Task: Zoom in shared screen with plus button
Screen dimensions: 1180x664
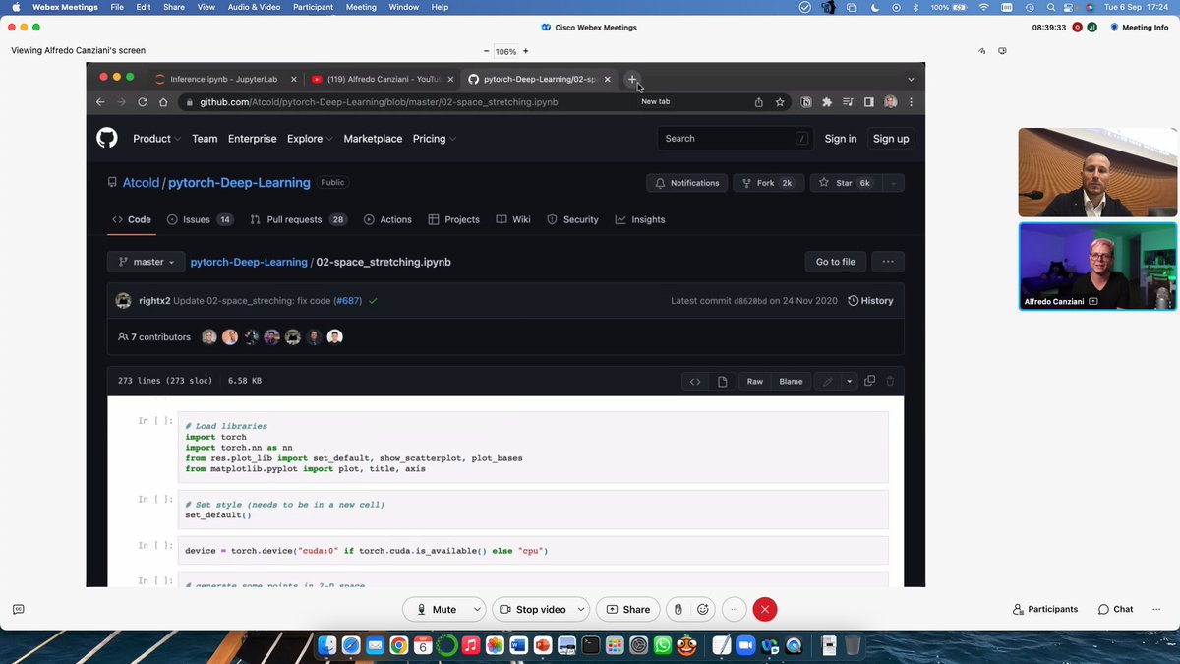Action: point(525,51)
